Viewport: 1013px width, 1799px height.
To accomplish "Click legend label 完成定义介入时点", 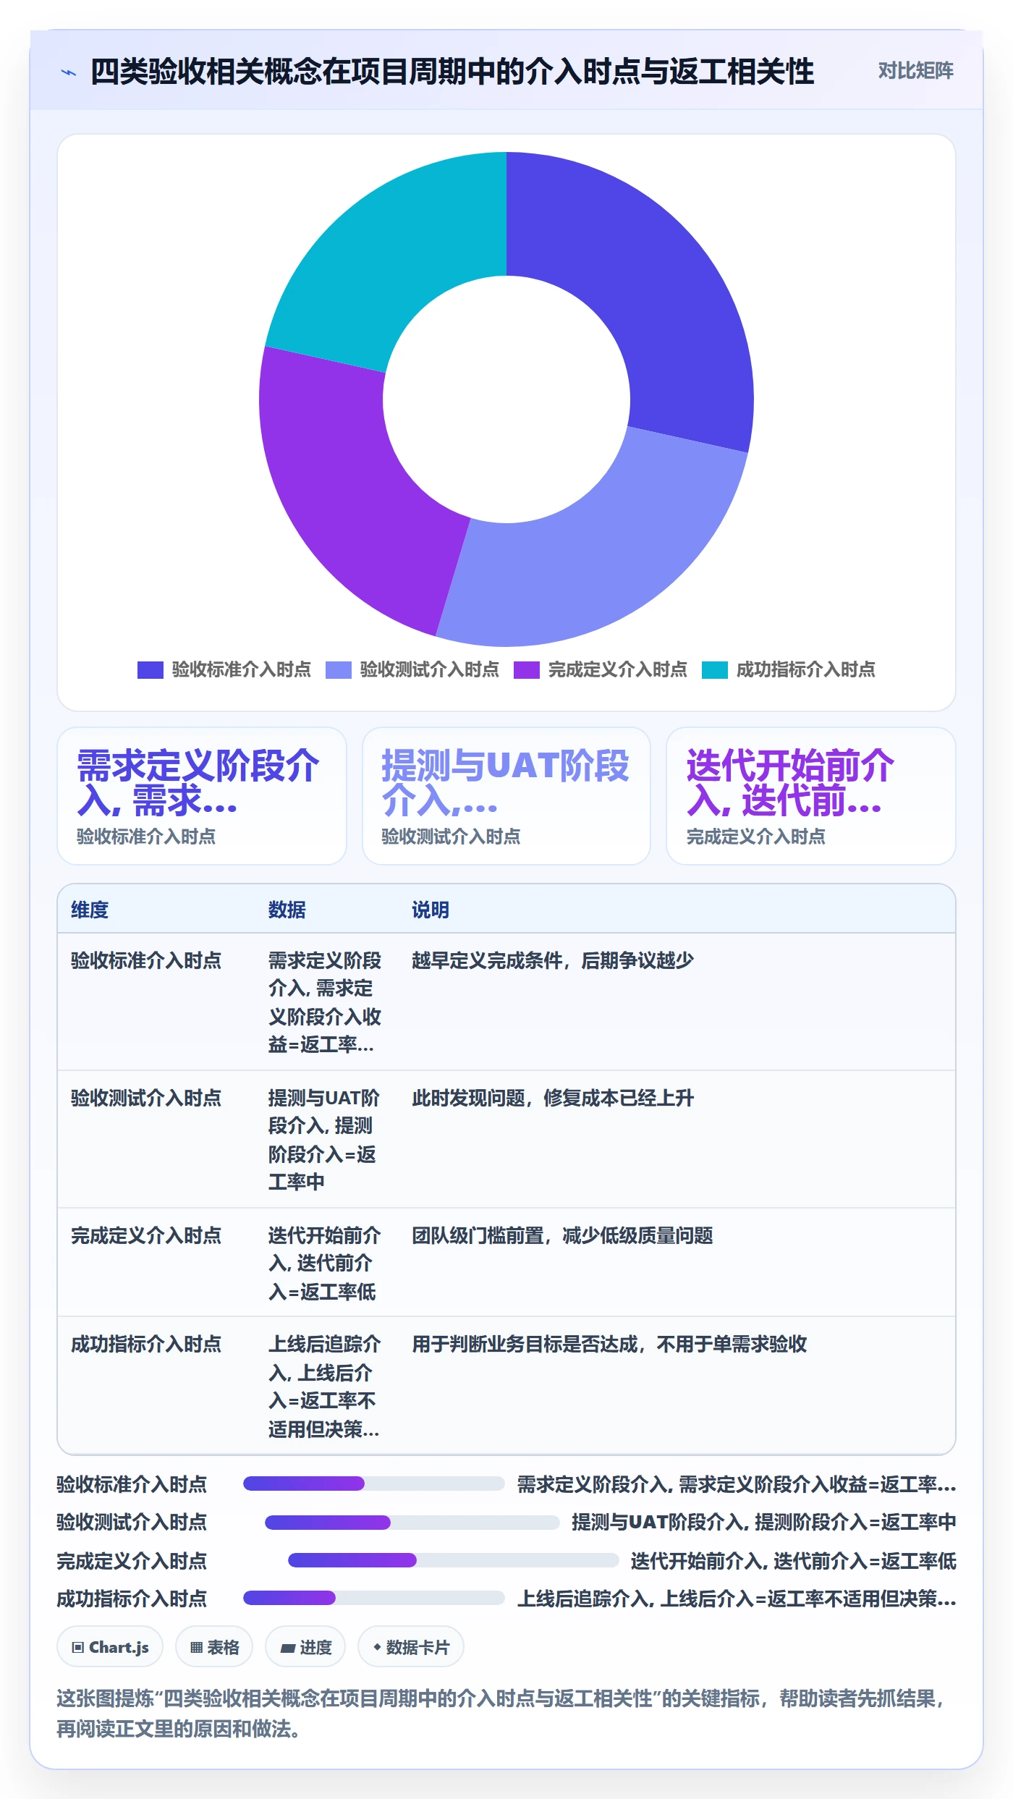I will 617,670.
